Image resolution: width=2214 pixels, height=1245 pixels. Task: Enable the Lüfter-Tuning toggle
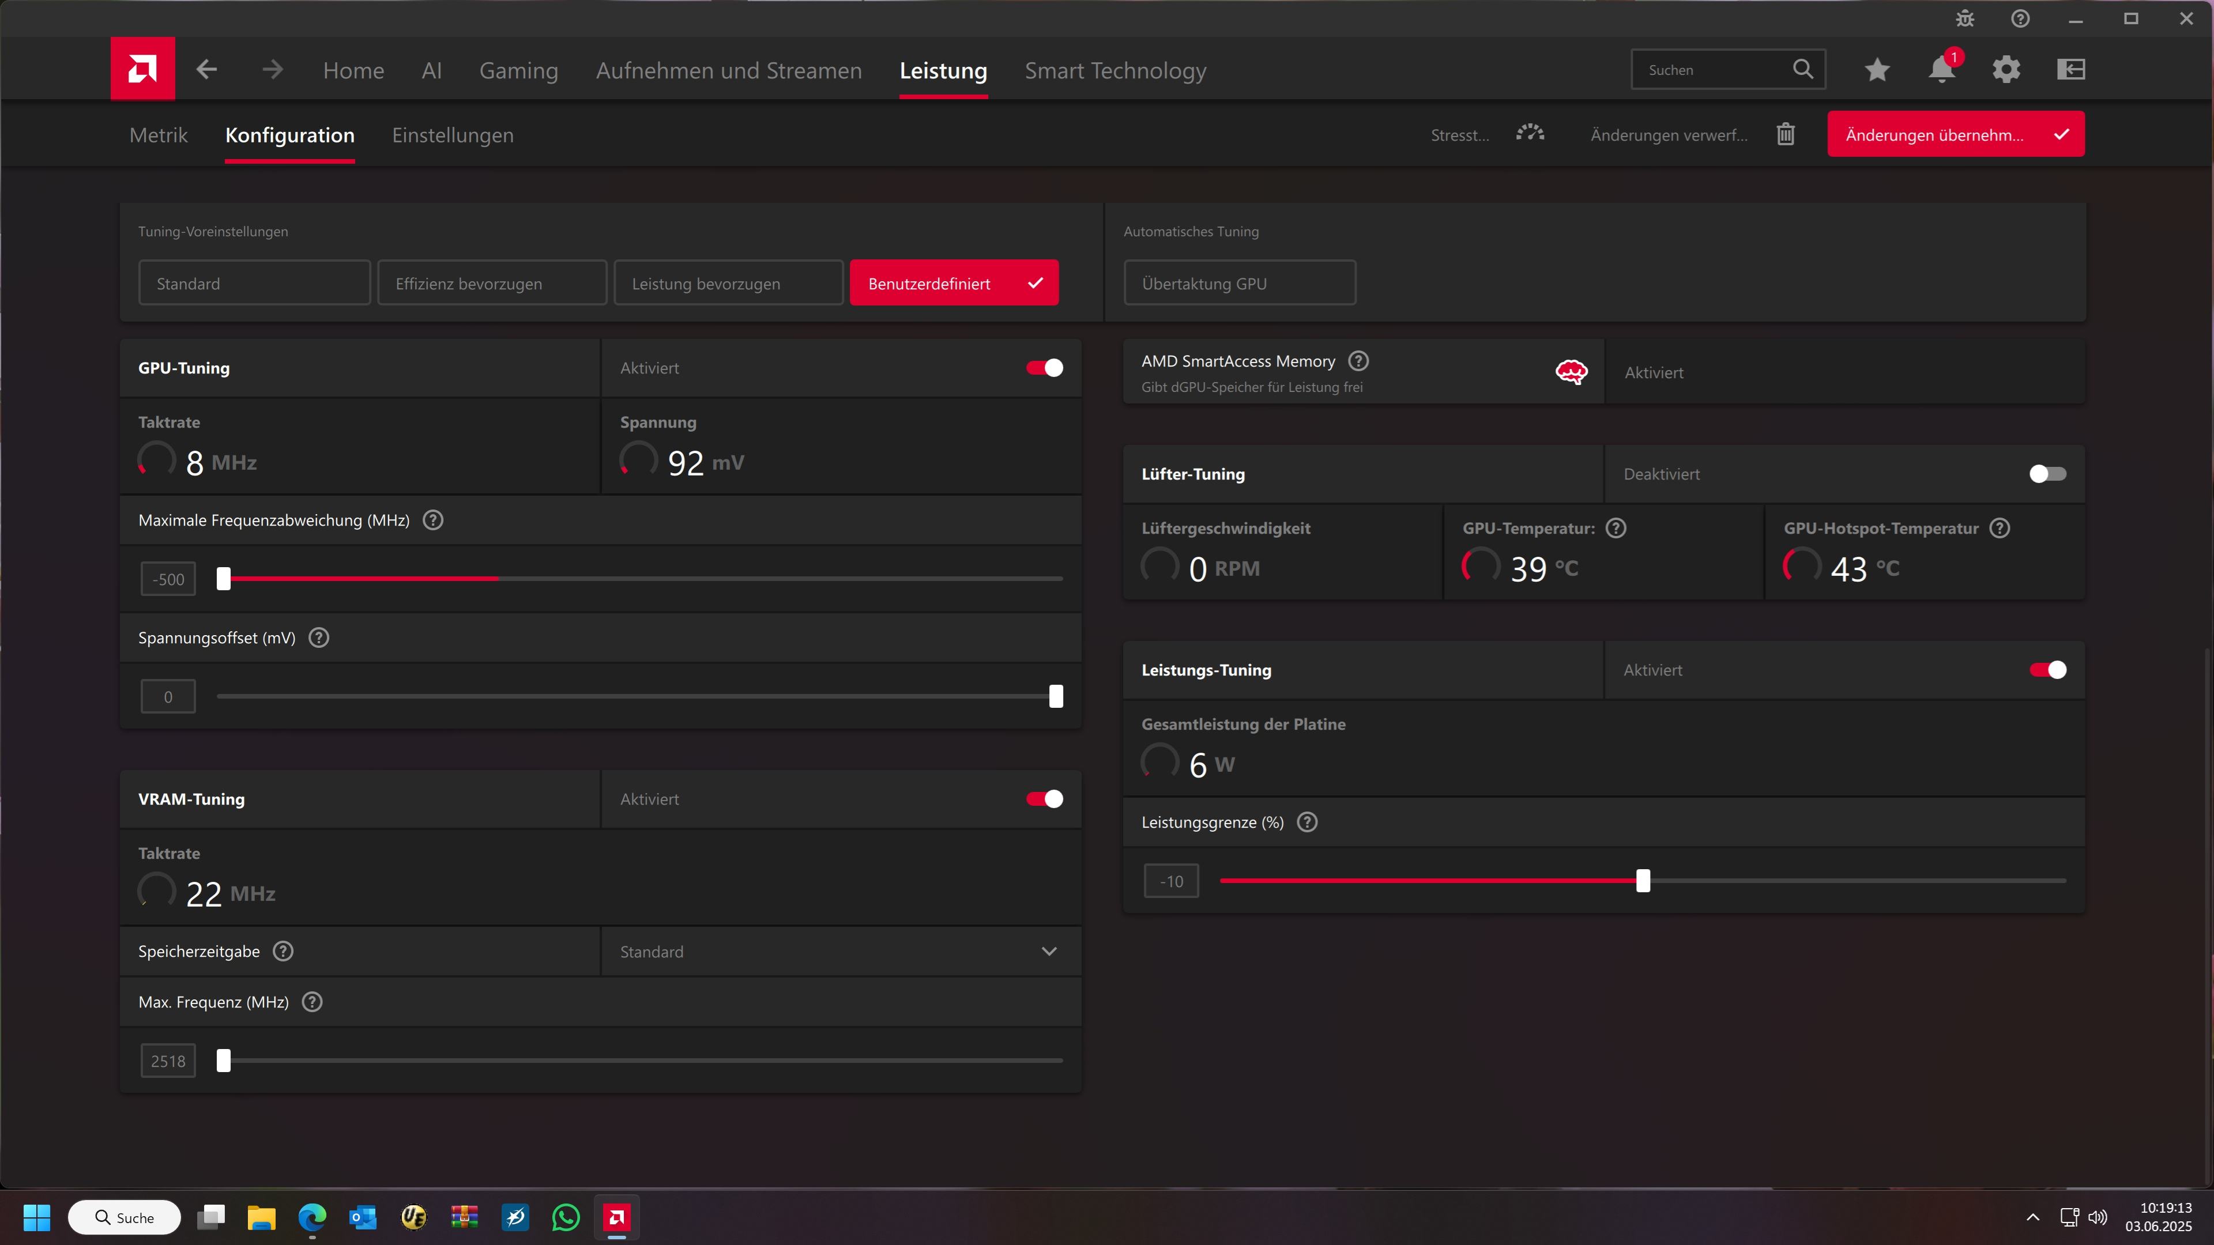[x=2047, y=474]
